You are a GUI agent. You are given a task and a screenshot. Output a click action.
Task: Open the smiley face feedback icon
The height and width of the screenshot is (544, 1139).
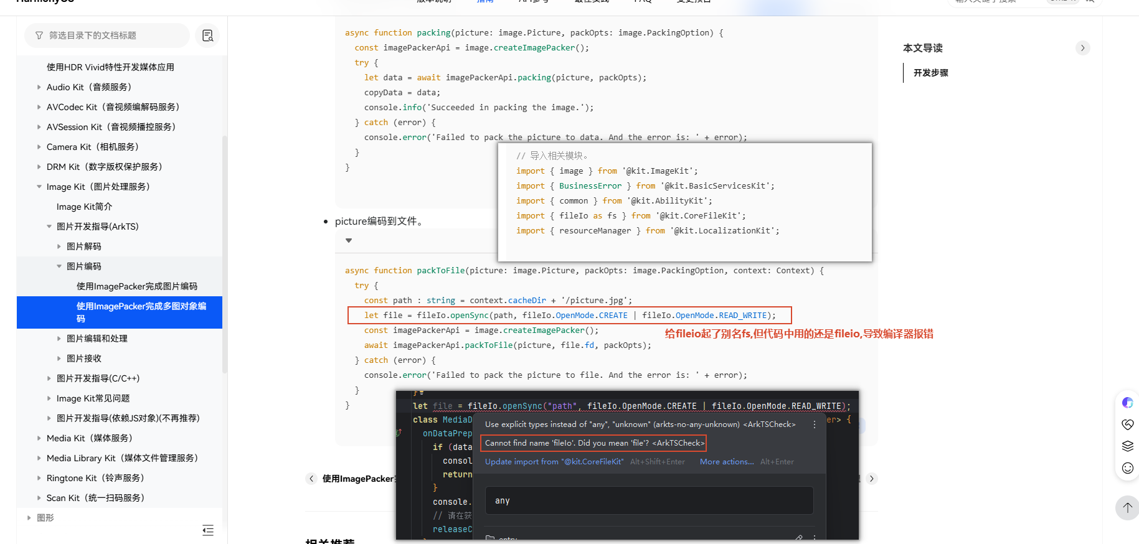click(x=1127, y=468)
